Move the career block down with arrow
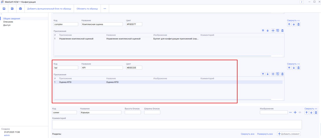Viewport: 321px width, 138px height. click(x=311, y=113)
